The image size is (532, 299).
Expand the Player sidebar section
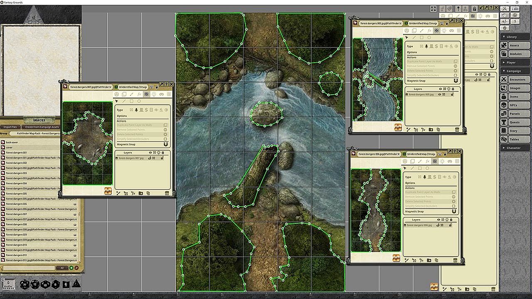(x=516, y=63)
